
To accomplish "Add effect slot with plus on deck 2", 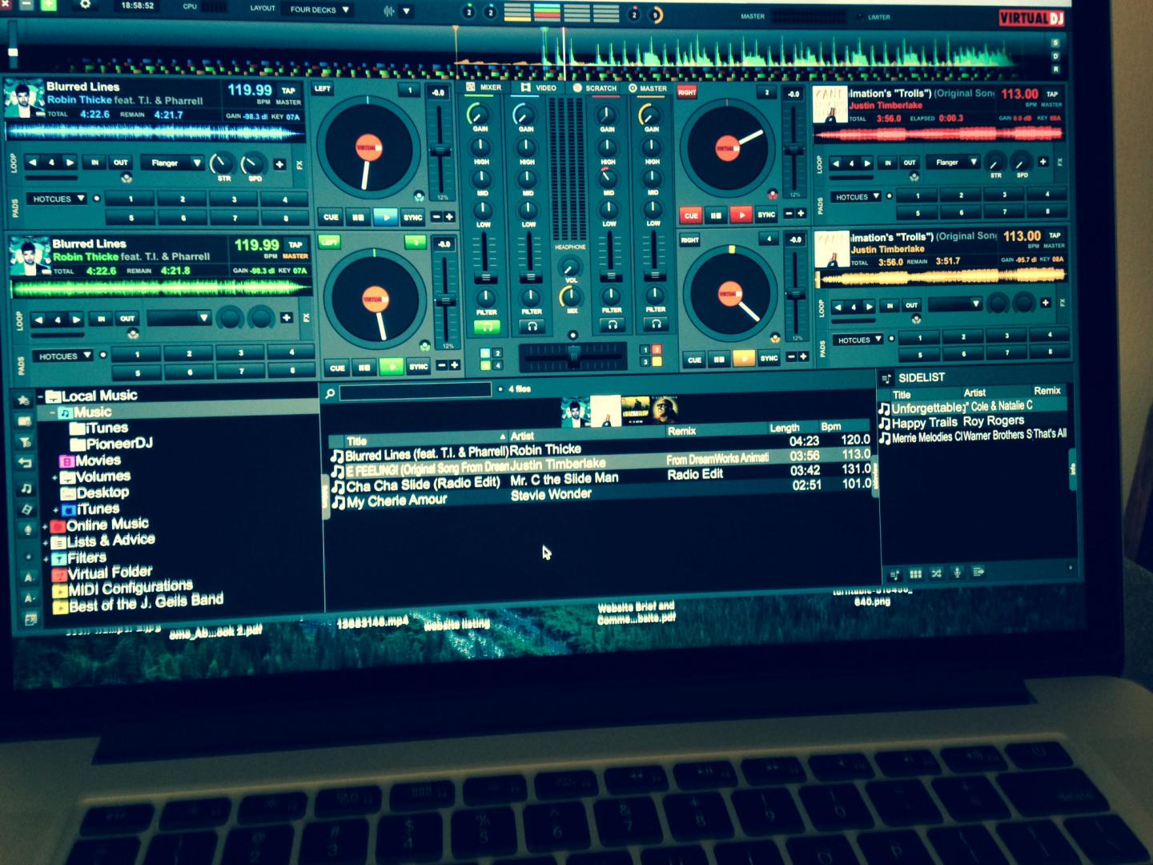I will (x=1043, y=162).
